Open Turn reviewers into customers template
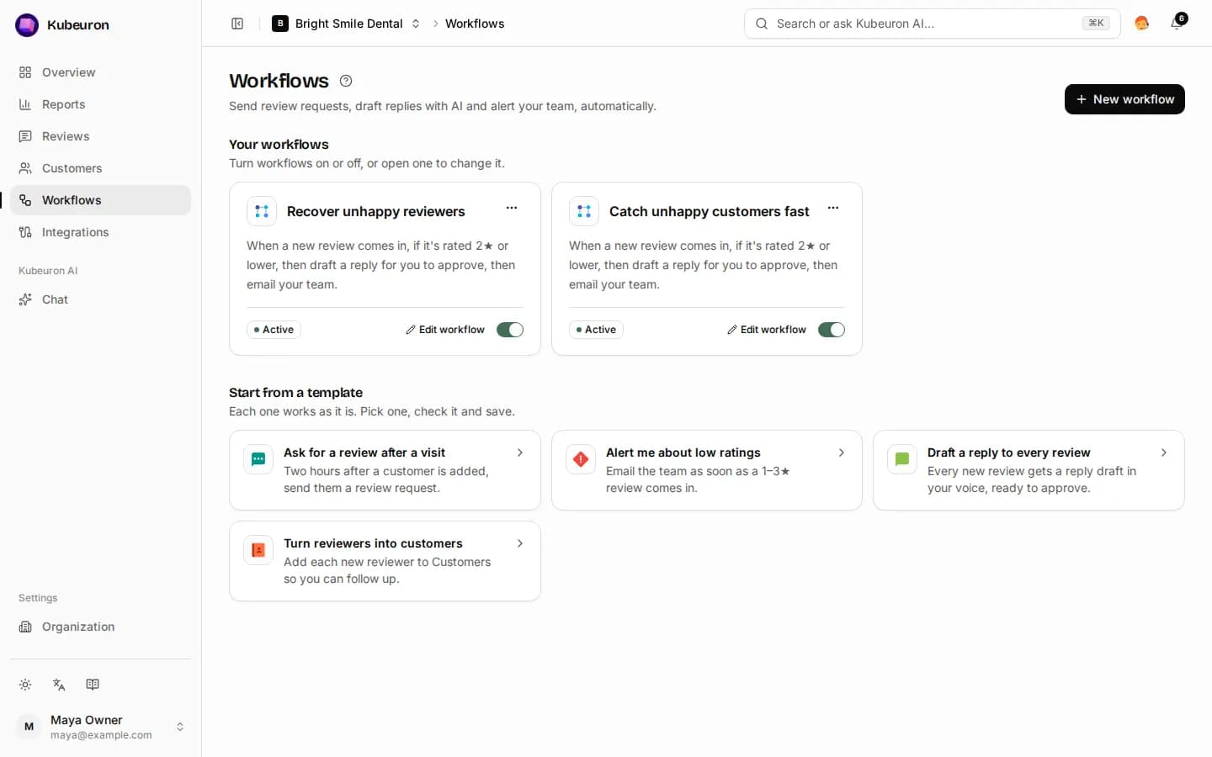This screenshot has width=1212, height=757. click(x=385, y=561)
